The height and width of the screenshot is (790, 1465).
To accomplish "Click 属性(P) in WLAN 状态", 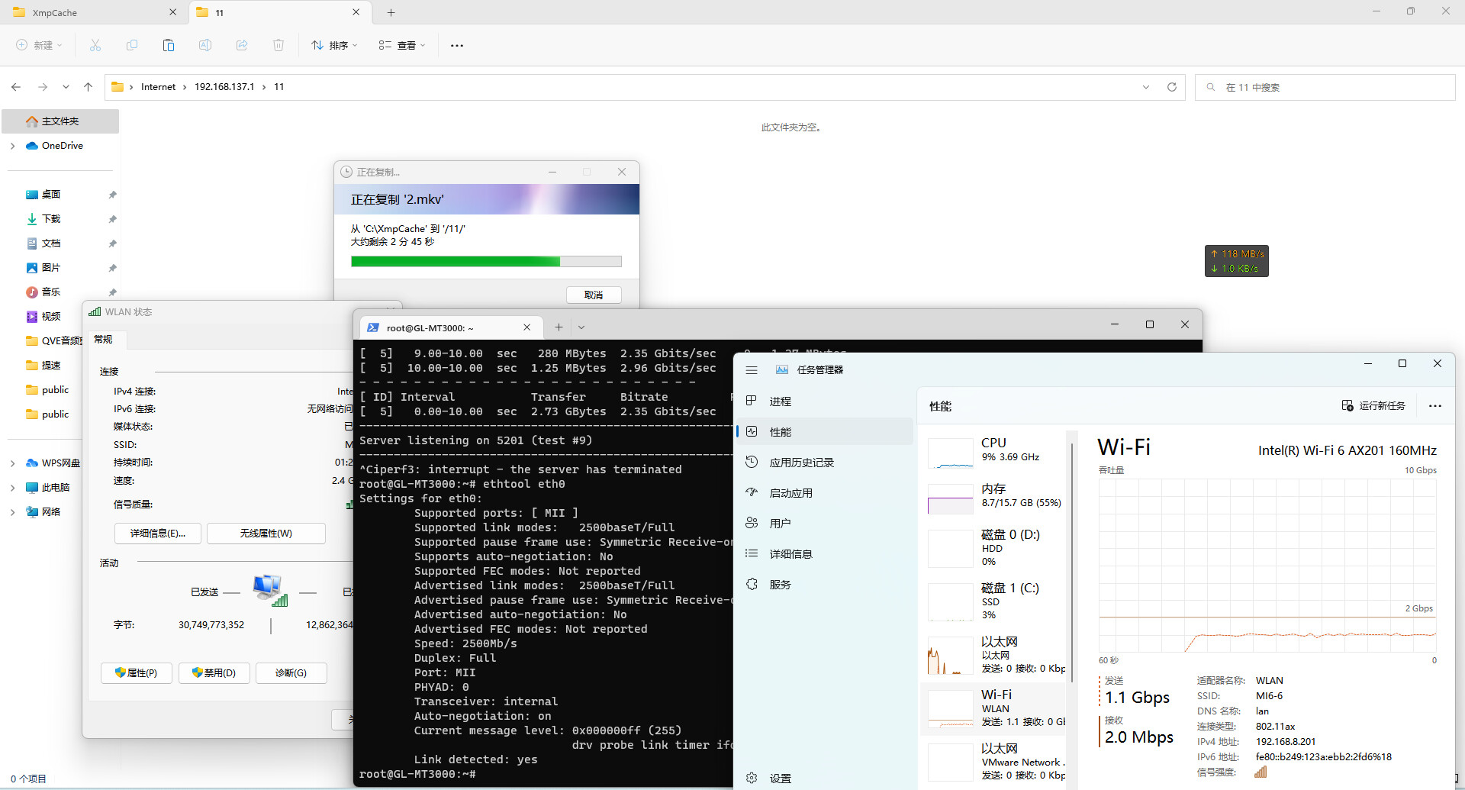I will point(137,673).
